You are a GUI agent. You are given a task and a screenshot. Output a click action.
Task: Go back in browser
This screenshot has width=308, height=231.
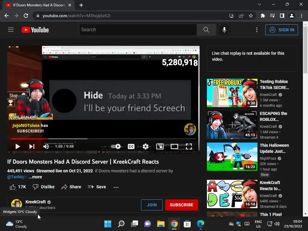click(x=7, y=16)
